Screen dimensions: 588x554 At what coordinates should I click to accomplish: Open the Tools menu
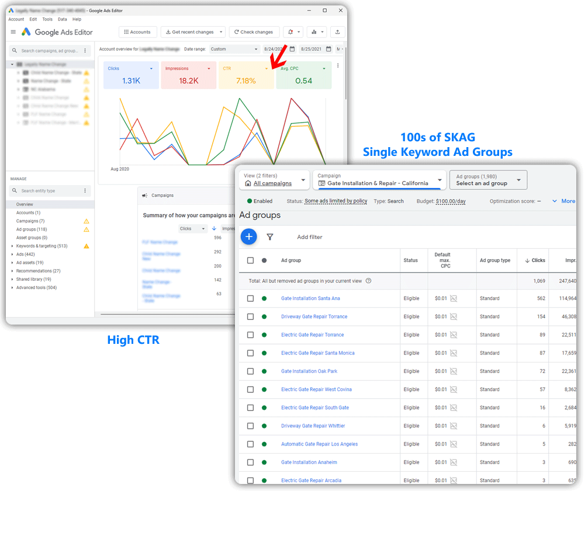click(x=47, y=19)
